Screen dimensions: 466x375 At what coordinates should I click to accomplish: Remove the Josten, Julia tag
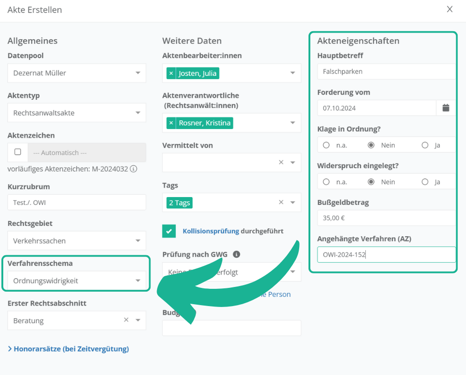[x=171, y=73]
